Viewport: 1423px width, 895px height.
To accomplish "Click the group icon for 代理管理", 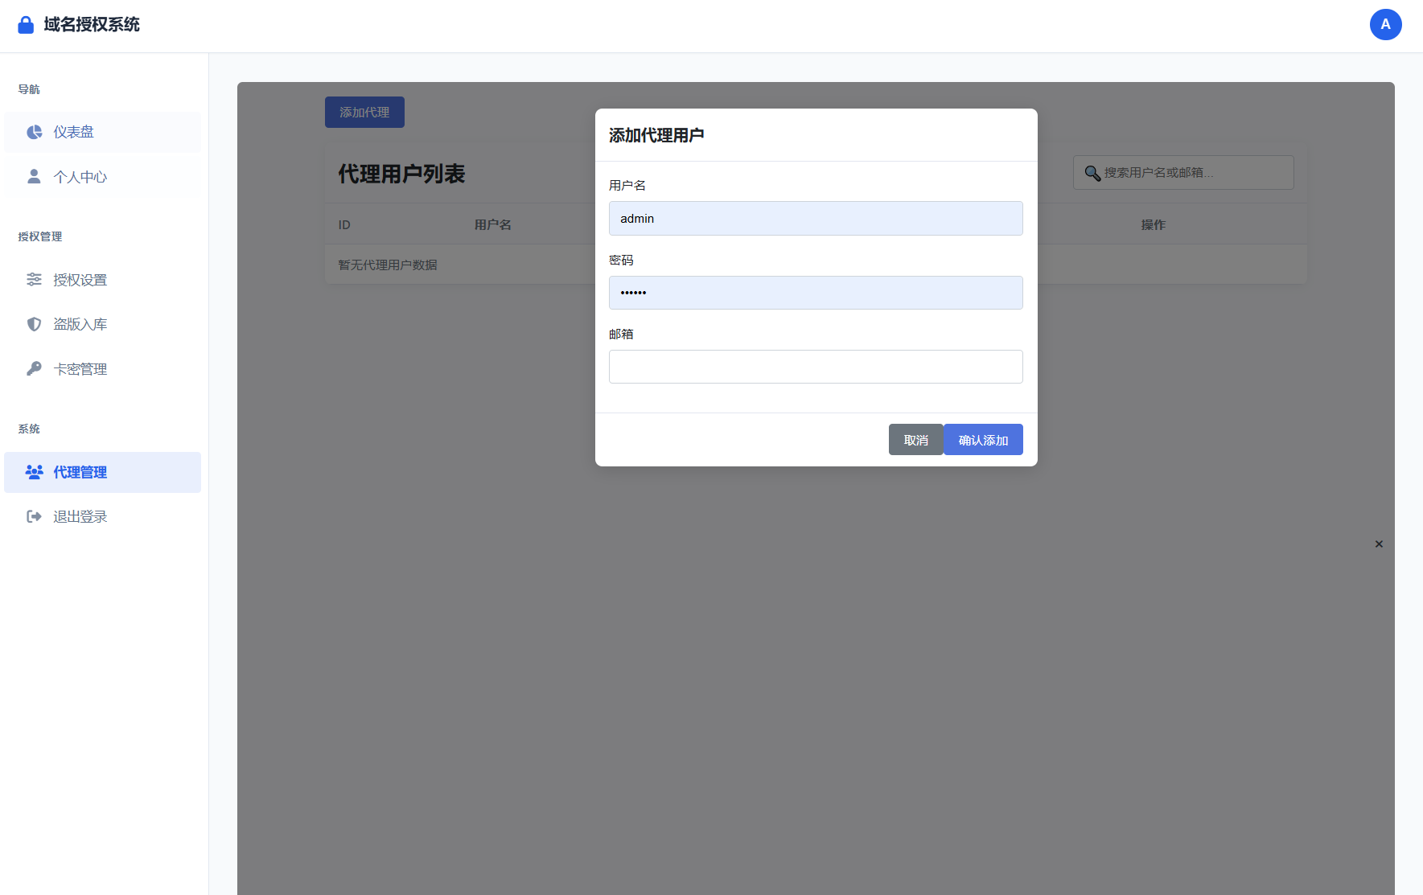I will pyautogui.click(x=34, y=472).
